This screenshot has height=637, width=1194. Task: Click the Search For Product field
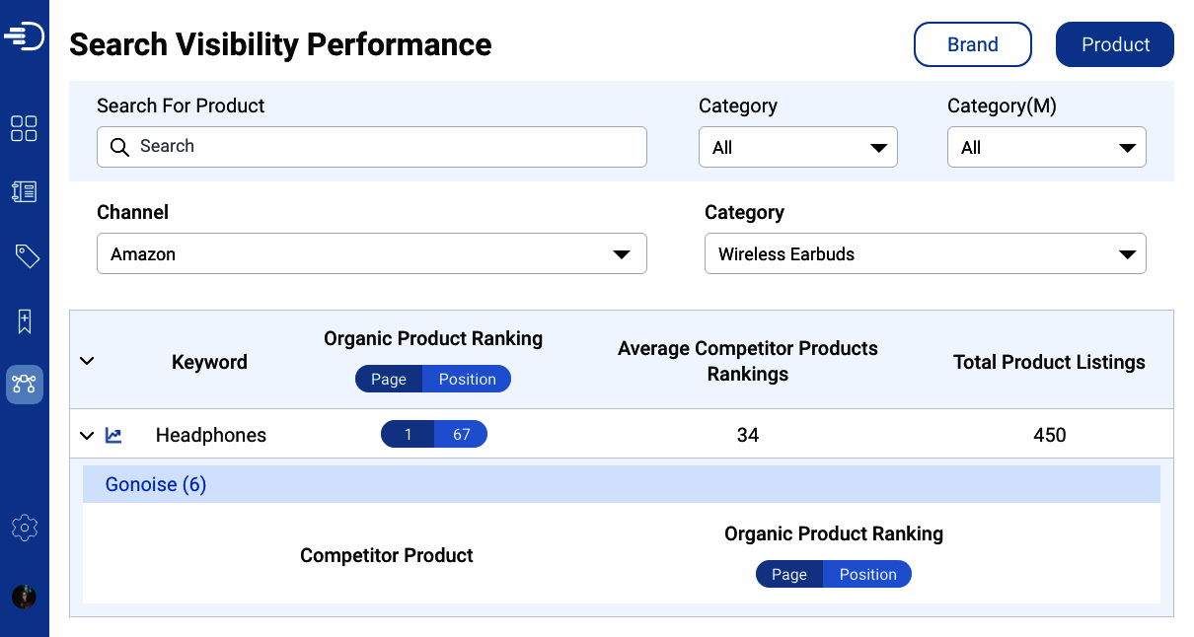[x=371, y=147]
